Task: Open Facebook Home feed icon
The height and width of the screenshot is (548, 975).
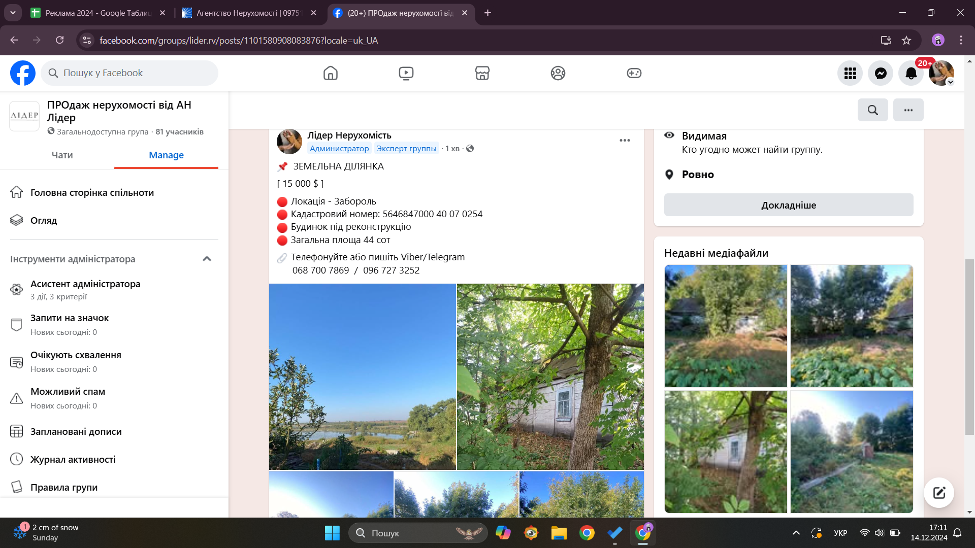Action: click(330, 73)
